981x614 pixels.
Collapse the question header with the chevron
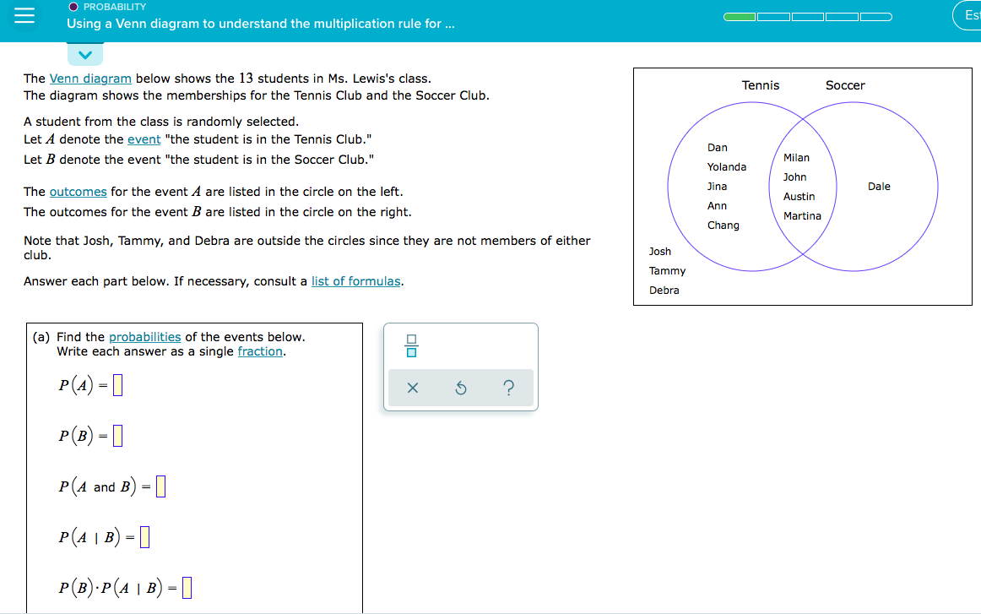(x=84, y=54)
